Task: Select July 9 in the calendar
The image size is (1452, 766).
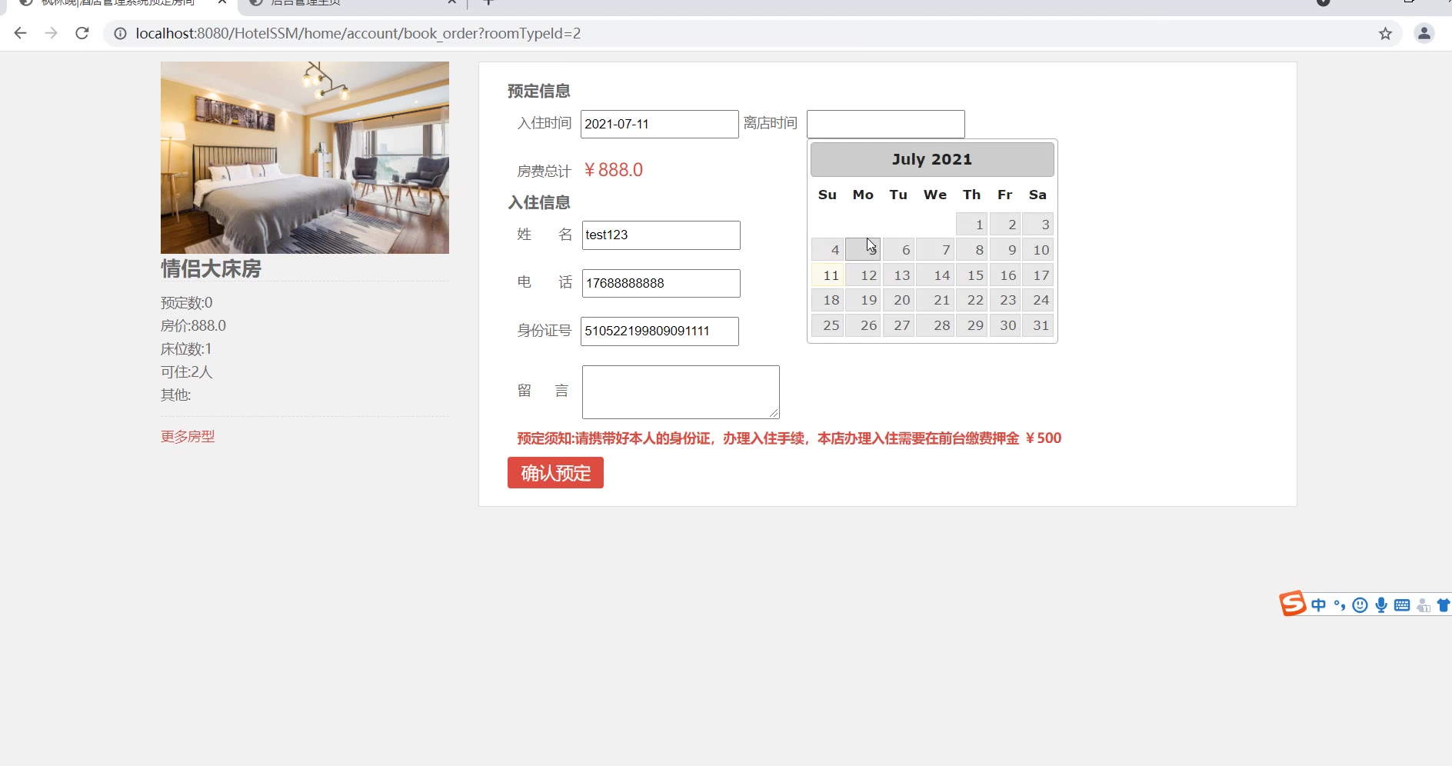Action: tap(1004, 249)
